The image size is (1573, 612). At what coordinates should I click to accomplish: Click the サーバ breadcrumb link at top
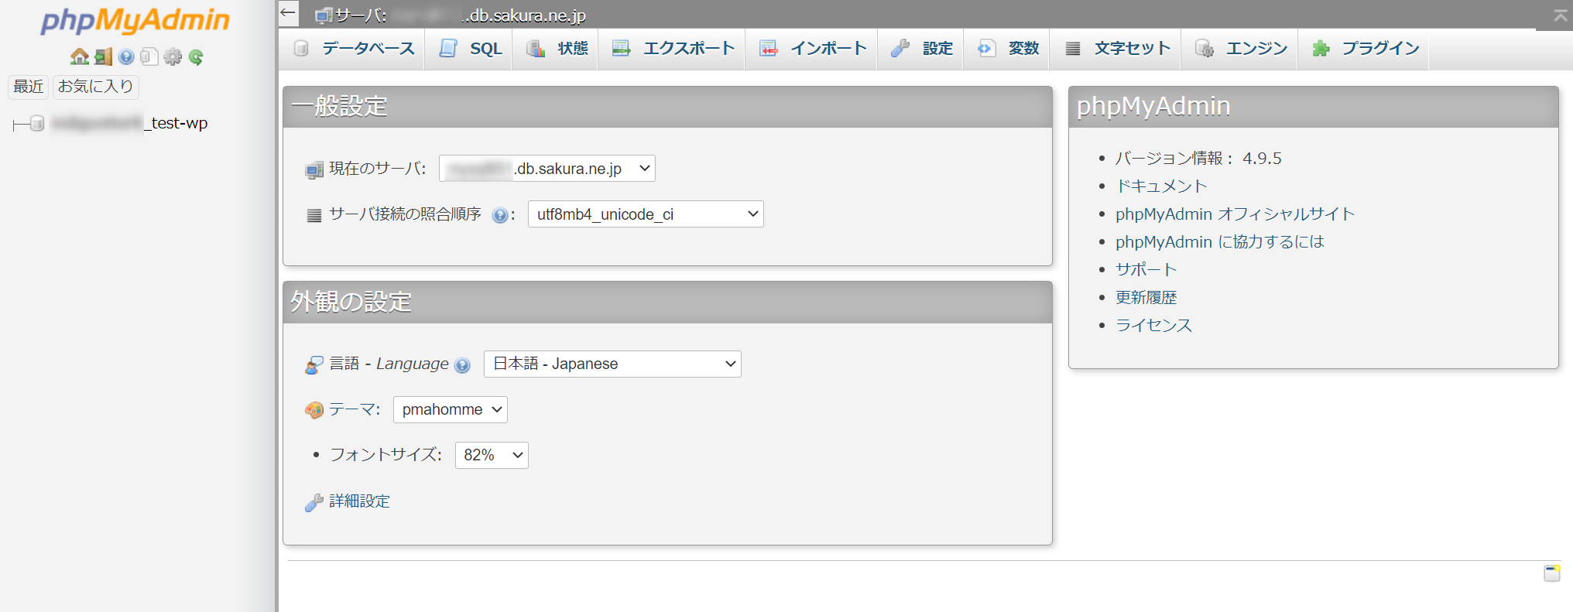(461, 15)
